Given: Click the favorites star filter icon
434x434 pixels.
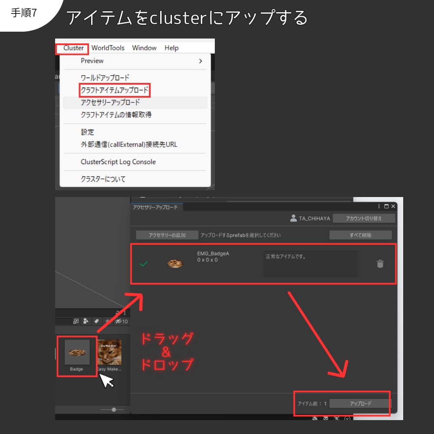Looking at the screenshot, I should 108,321.
